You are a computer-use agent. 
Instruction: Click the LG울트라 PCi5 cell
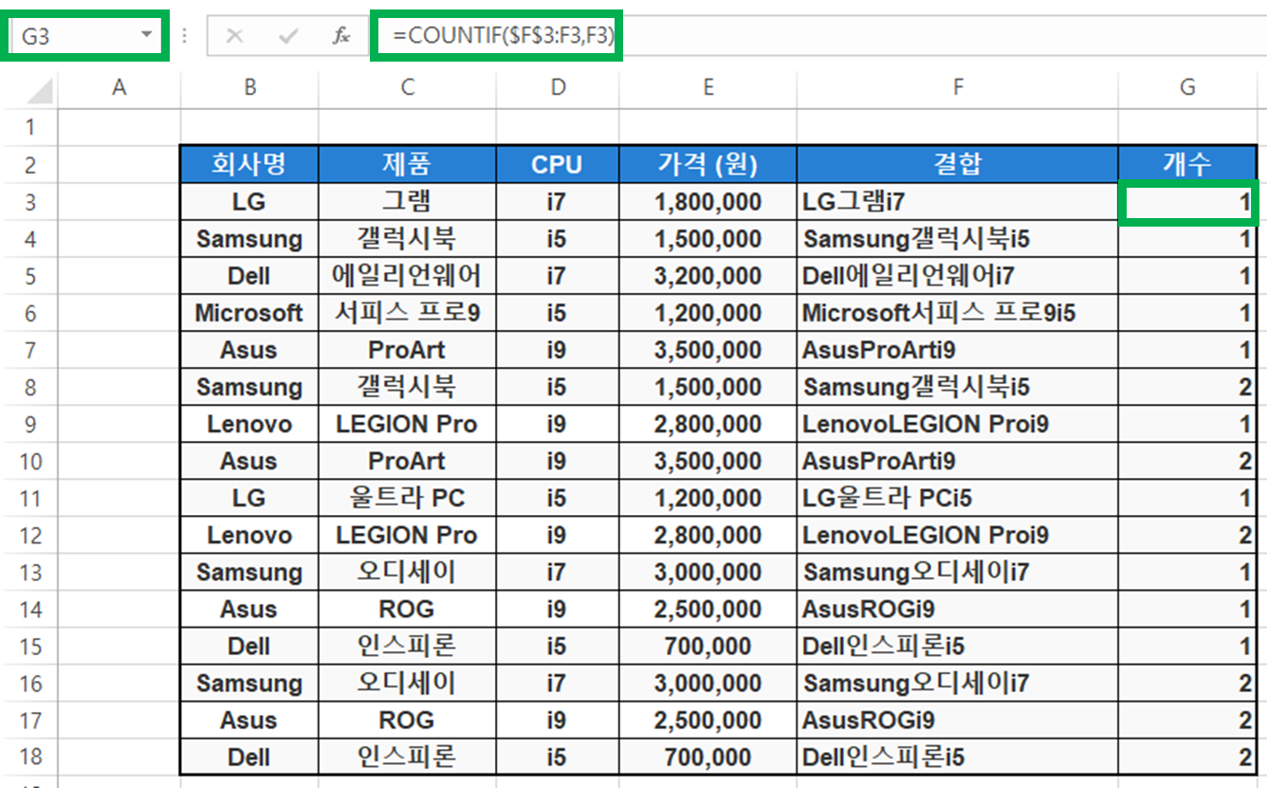(958, 498)
